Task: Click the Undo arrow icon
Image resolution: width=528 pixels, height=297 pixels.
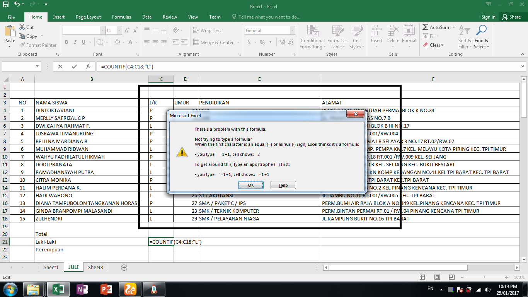Action: click(x=17, y=5)
